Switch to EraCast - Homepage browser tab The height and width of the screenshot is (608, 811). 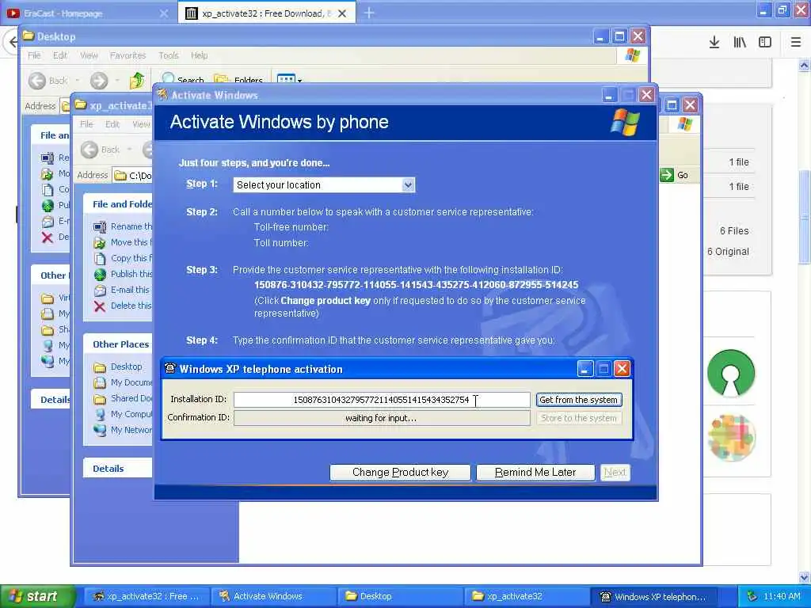click(89, 13)
